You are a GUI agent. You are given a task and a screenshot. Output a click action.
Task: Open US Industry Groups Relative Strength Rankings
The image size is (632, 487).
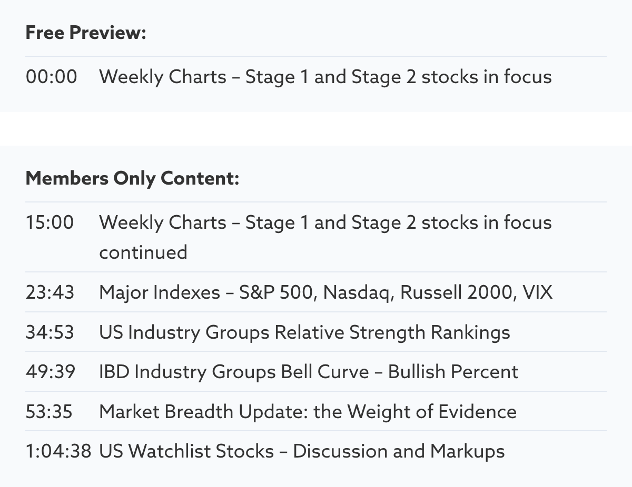pyautogui.click(x=304, y=332)
